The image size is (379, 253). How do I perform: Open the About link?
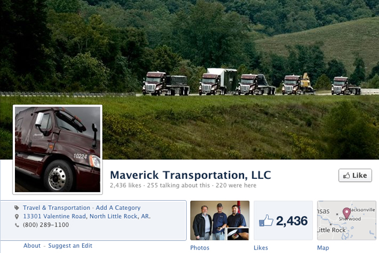coord(32,246)
